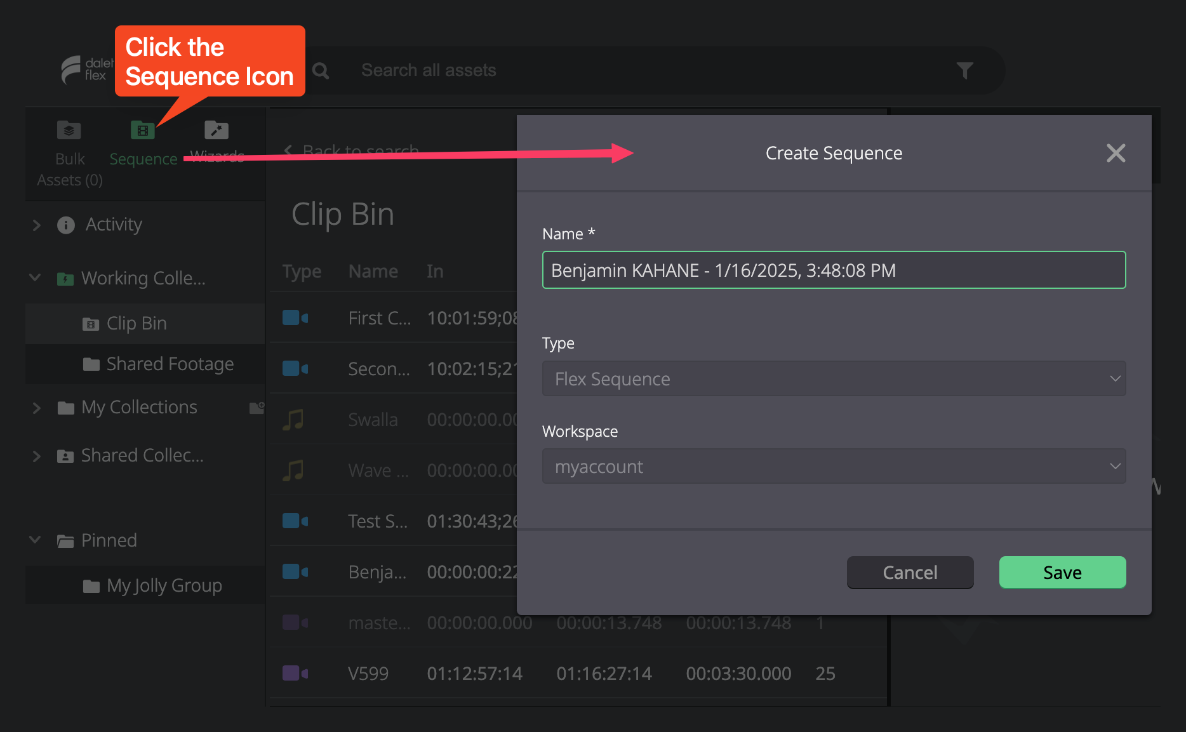Viewport: 1186px width, 732px height.
Task: Open the Type dropdown showing Flex Sequence
Action: [834, 379]
